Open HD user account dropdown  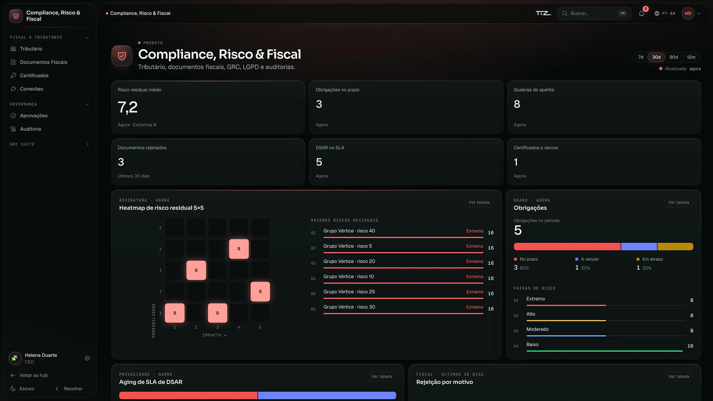(x=692, y=13)
